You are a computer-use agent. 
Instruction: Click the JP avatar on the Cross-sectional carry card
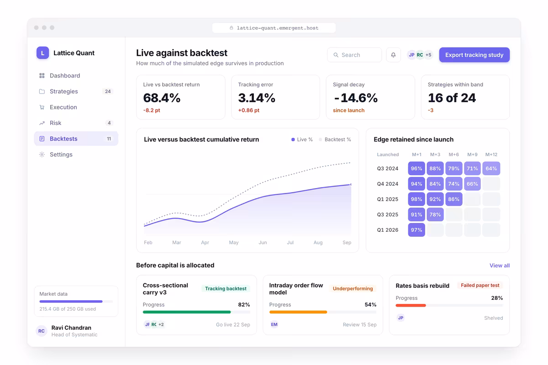tap(147, 324)
